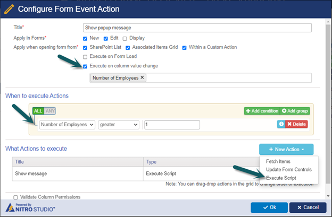This screenshot has height=217, width=332.
Task: Delete the Number of Employees condition
Action: coord(296,124)
